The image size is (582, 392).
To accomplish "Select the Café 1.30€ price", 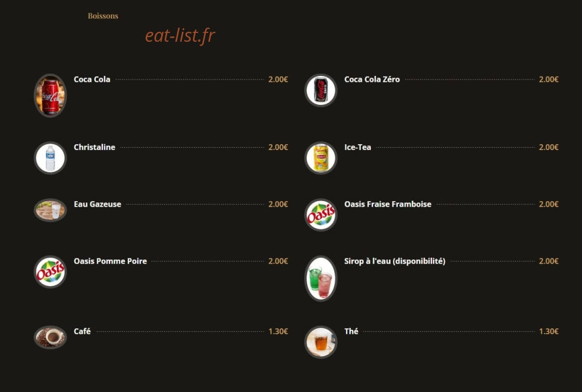I will (278, 331).
